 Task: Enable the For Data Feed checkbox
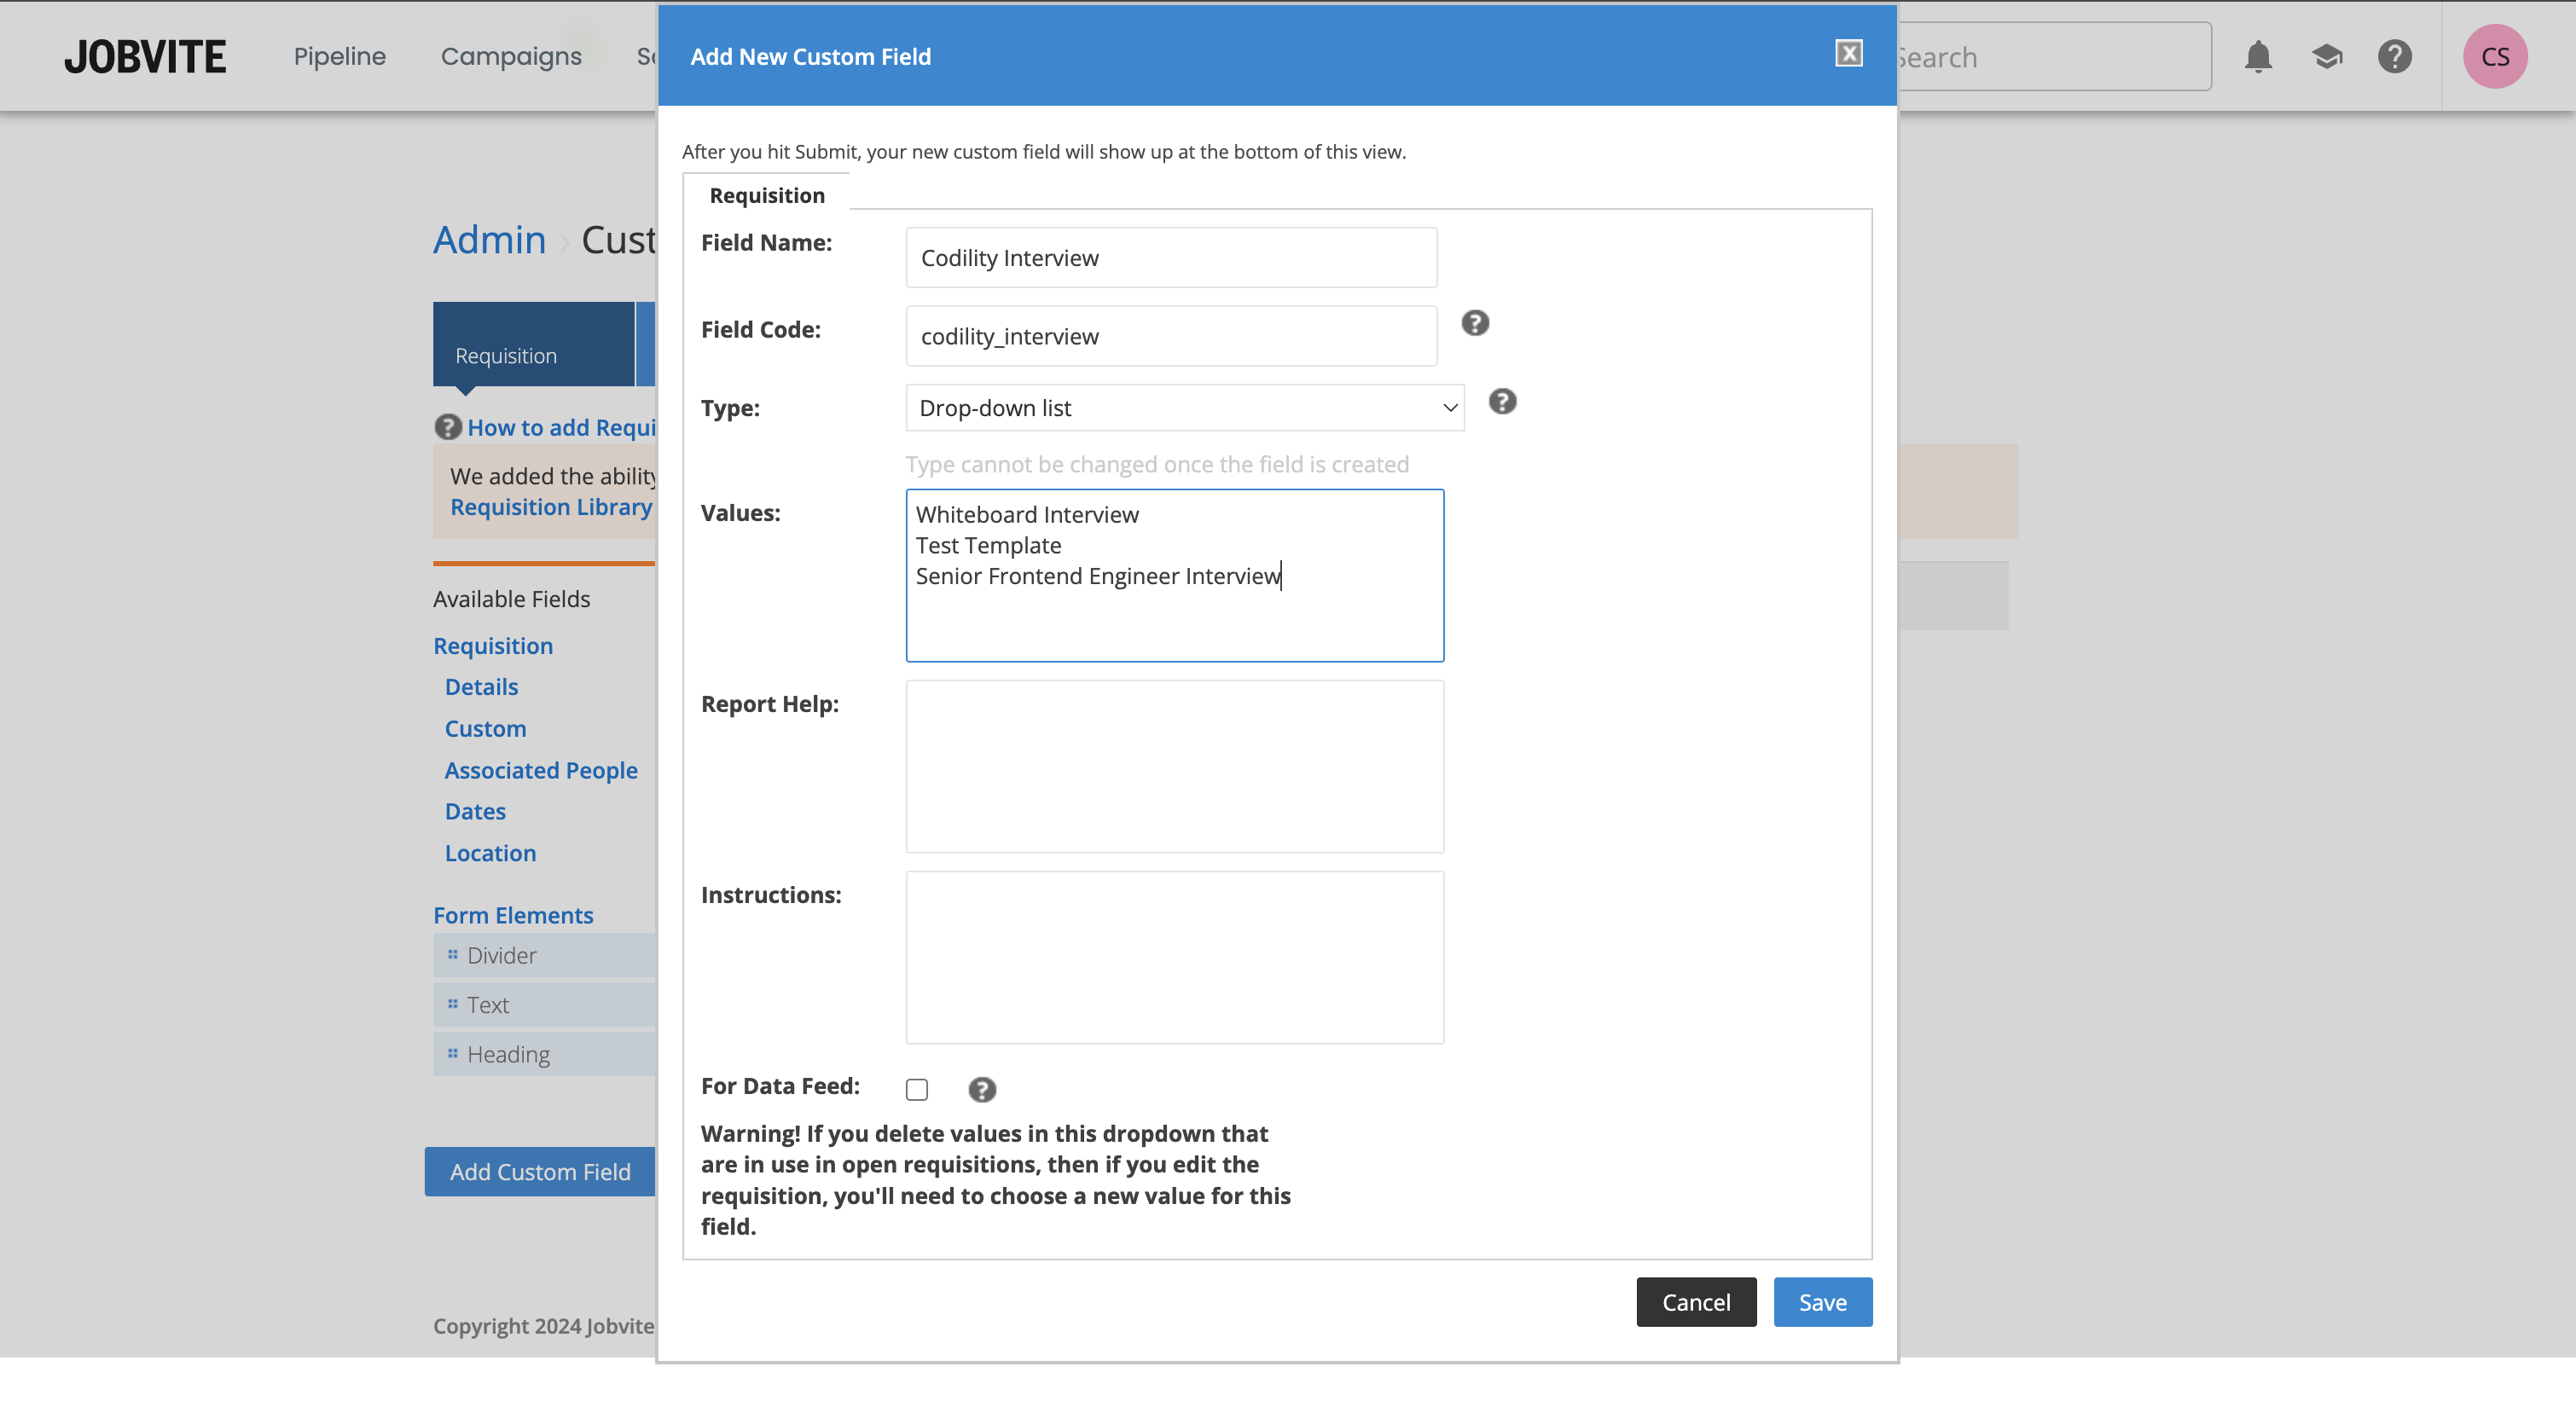(x=916, y=1089)
